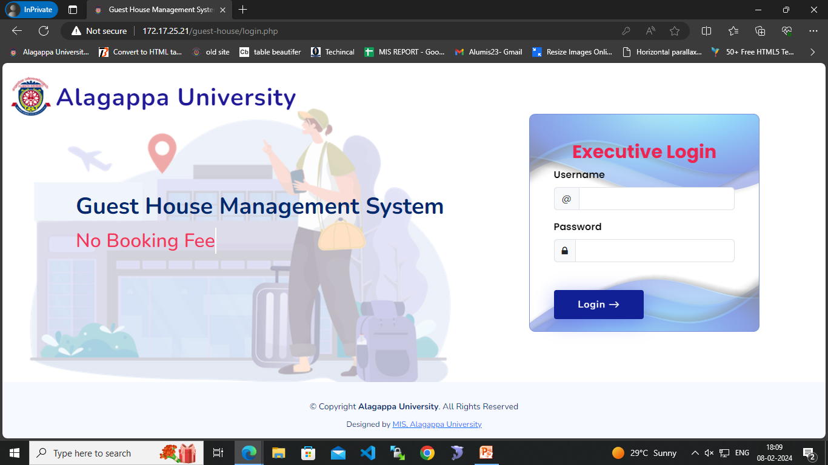
Task: Click the muted volume tray icon
Action: [x=709, y=453]
